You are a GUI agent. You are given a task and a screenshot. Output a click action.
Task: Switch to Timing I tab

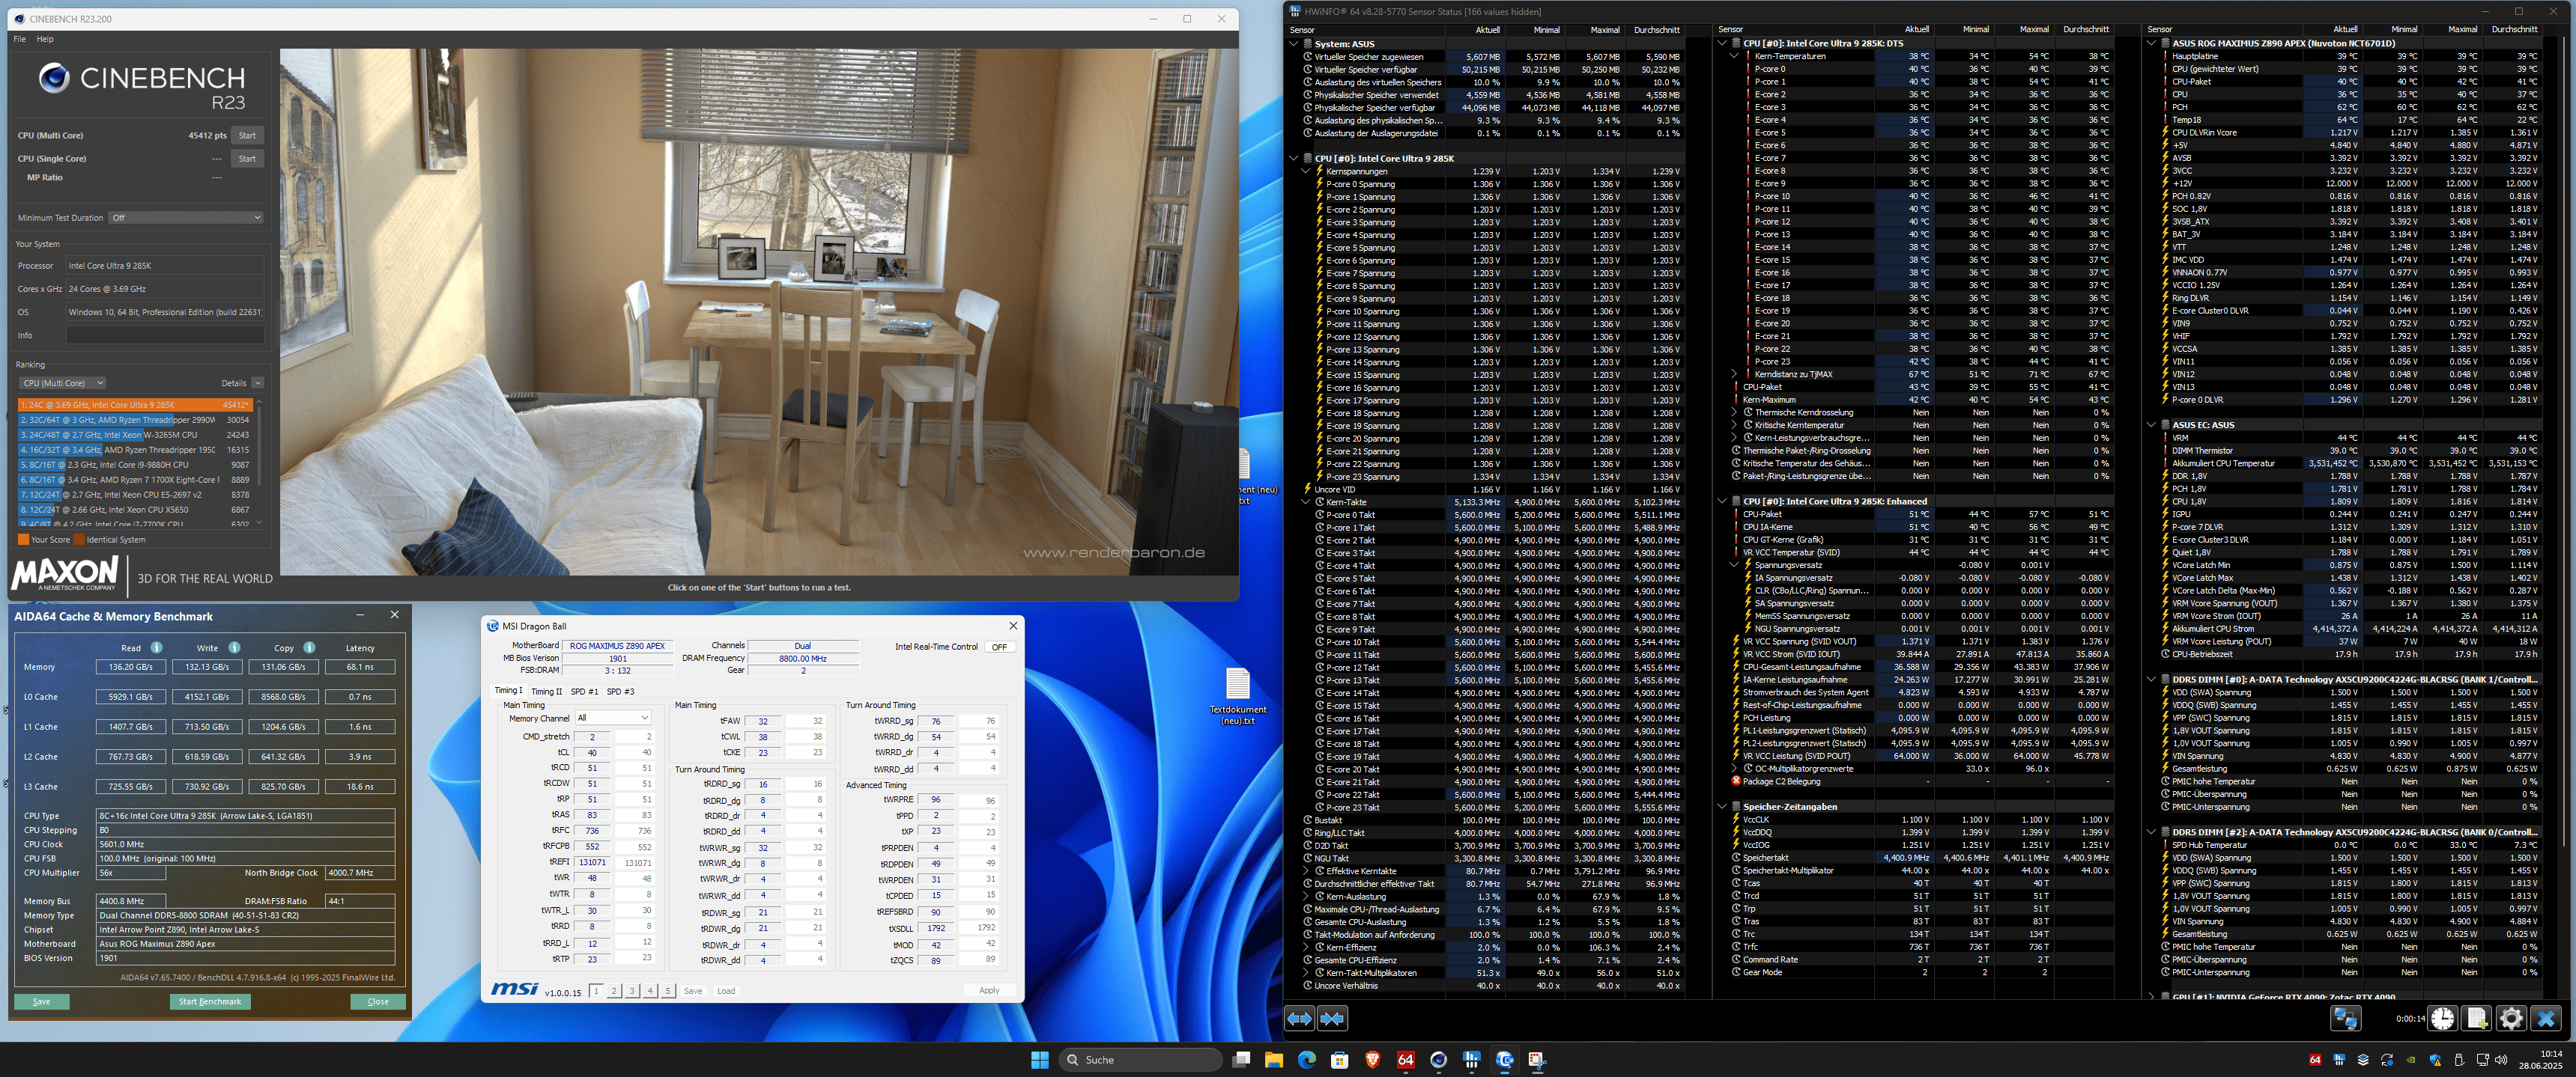click(x=508, y=690)
